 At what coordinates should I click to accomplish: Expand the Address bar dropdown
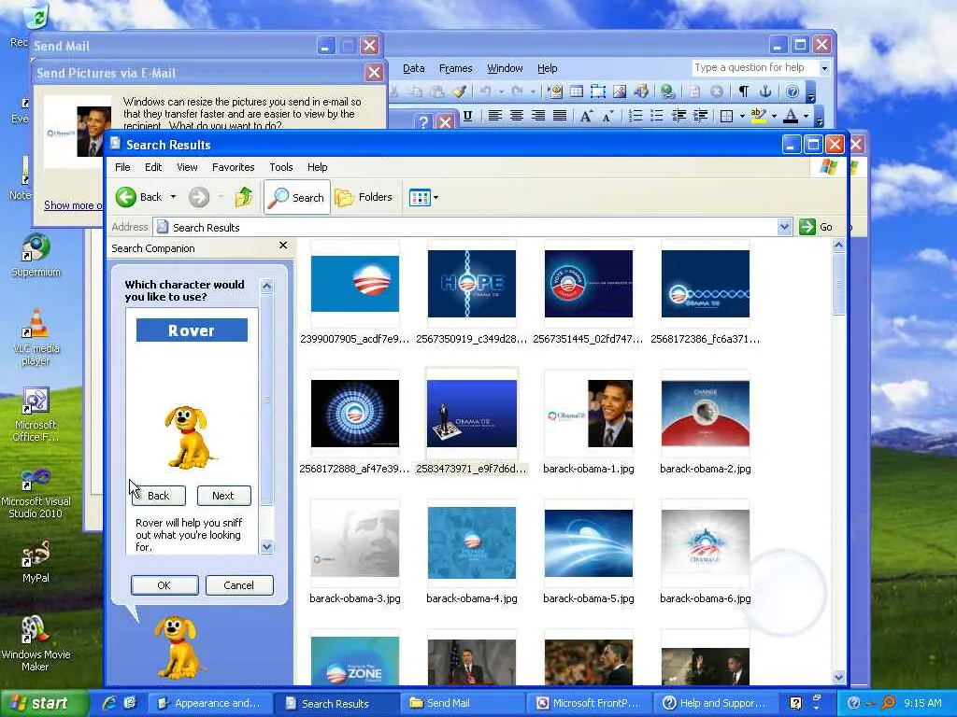(785, 227)
